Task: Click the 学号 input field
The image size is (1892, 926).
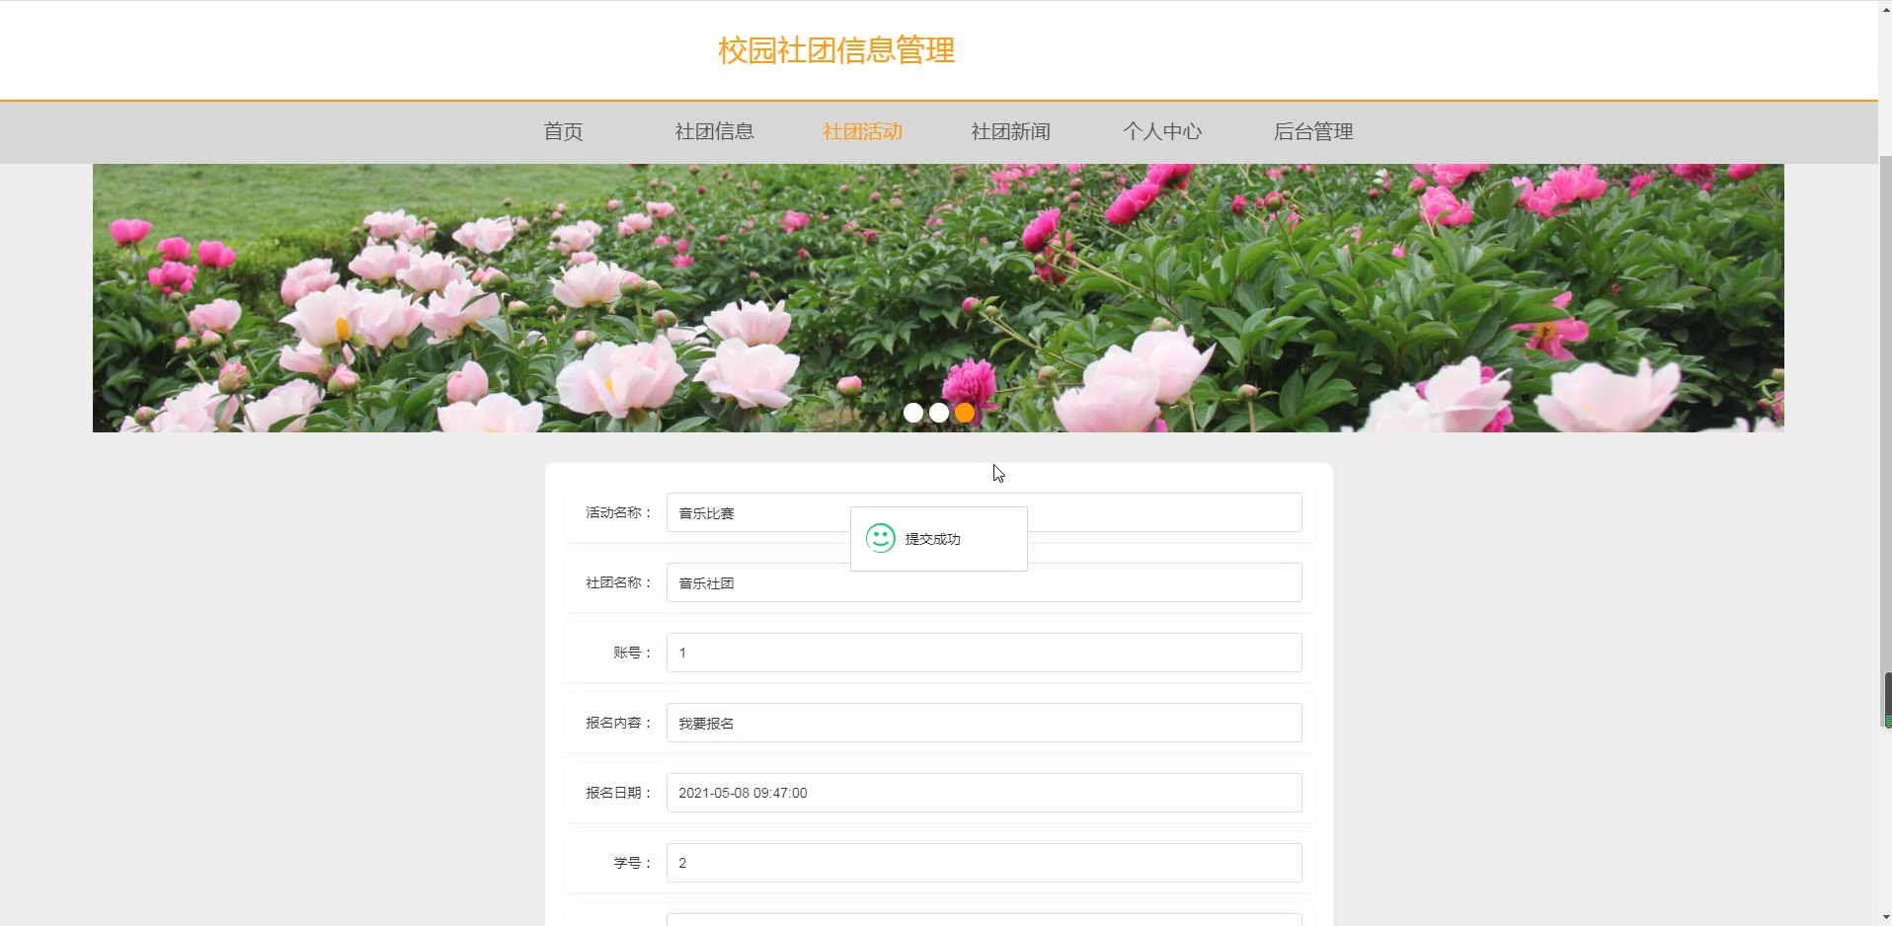Action: [984, 863]
